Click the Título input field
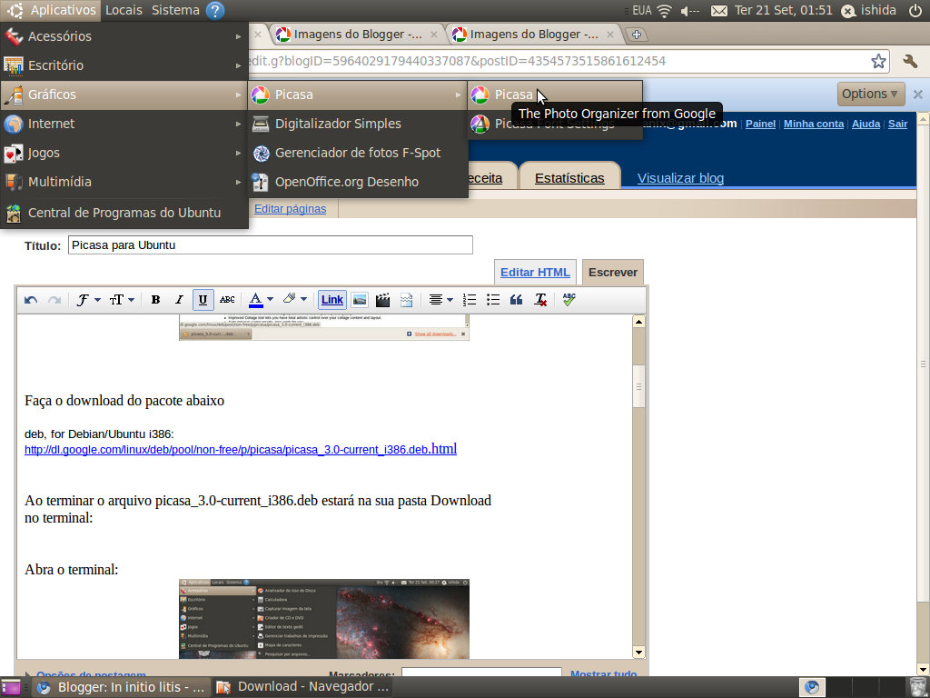930x698 pixels. (271, 245)
